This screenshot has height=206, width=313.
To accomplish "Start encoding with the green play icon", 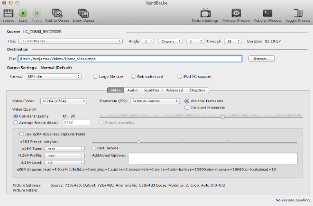I will [23, 13].
